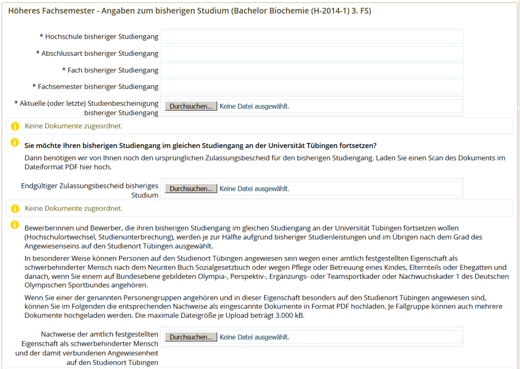Click info icon beside first 'Keine Dokumente zugeordnet' message

(x=15, y=126)
